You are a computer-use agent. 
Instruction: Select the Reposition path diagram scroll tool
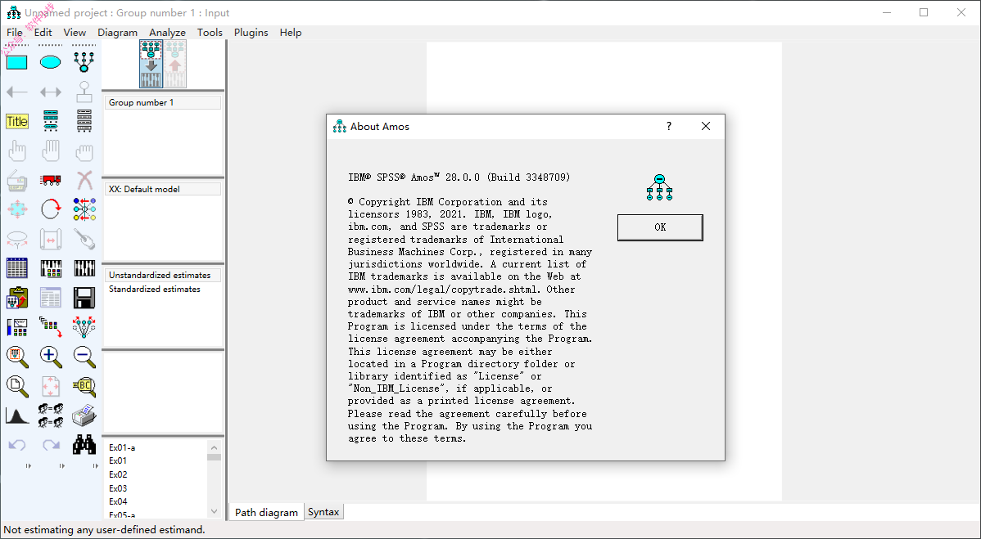(x=51, y=239)
